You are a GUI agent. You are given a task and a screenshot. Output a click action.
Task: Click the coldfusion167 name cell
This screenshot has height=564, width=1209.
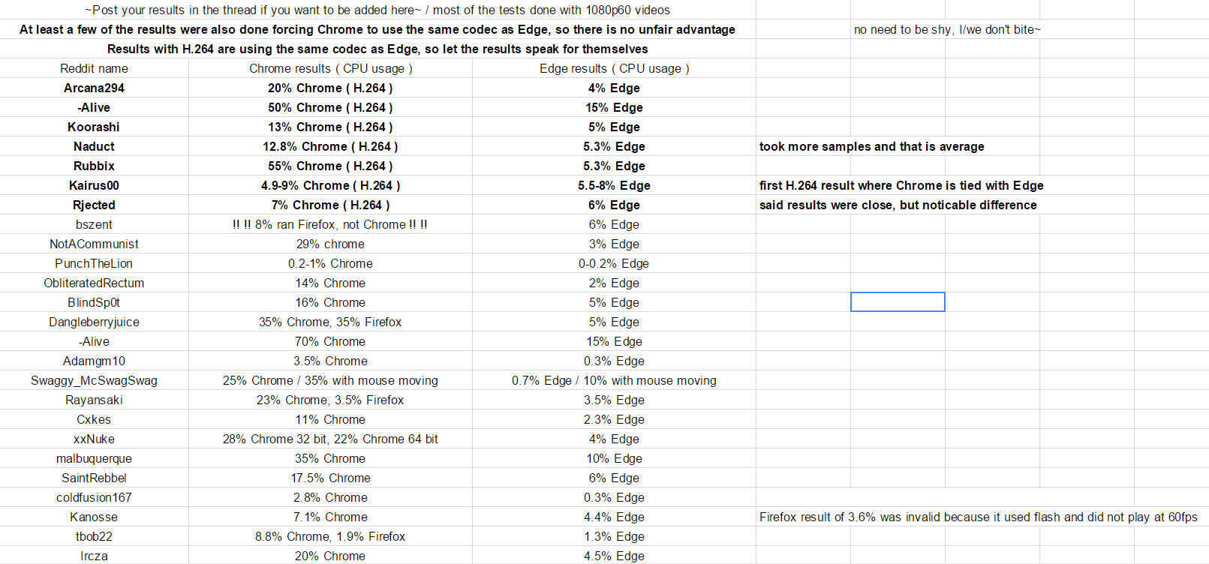(x=94, y=497)
